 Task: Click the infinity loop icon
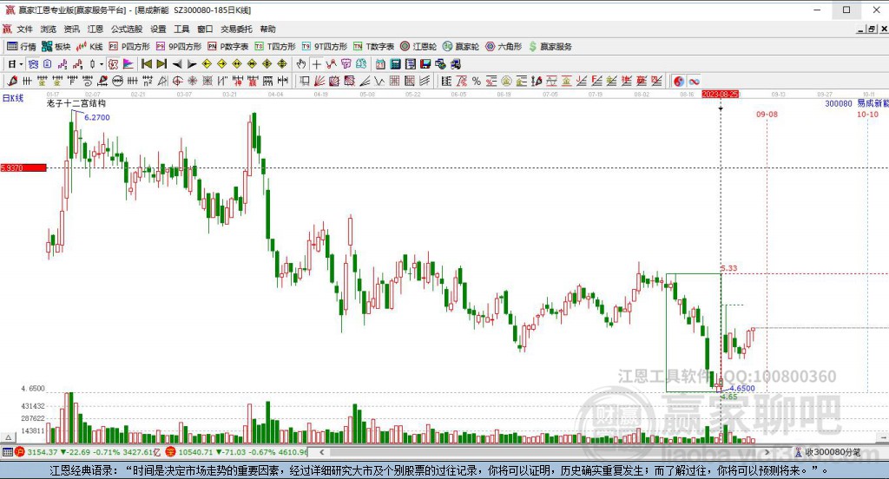pyautogui.click(x=694, y=81)
